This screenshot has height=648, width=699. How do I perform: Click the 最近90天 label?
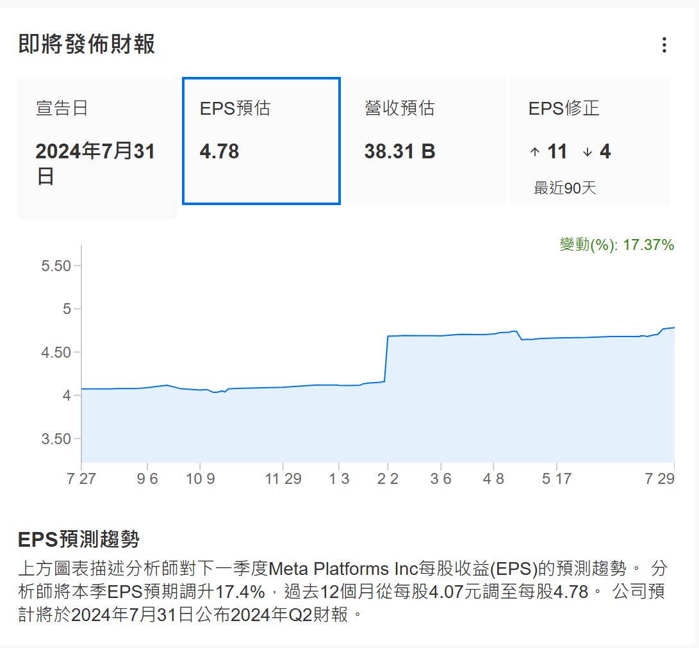pos(565,188)
